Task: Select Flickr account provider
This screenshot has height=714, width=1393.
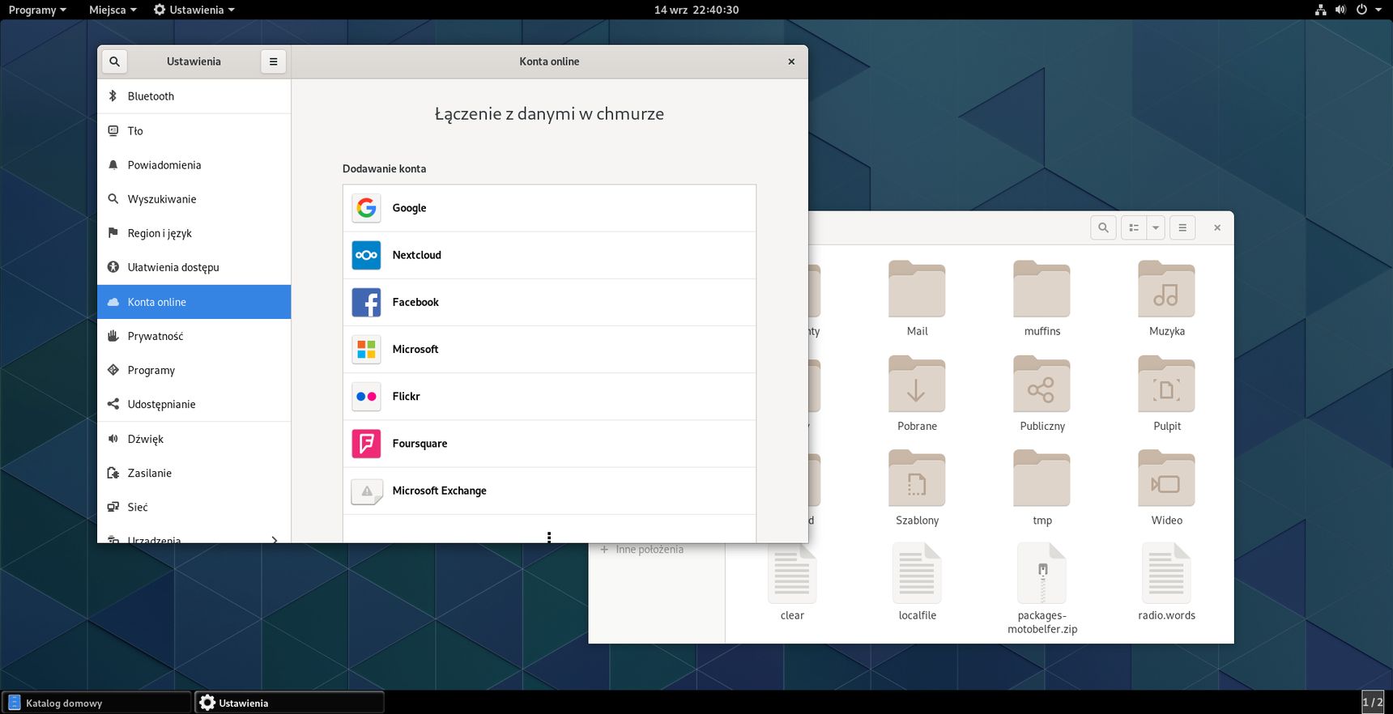Action: [x=549, y=397]
